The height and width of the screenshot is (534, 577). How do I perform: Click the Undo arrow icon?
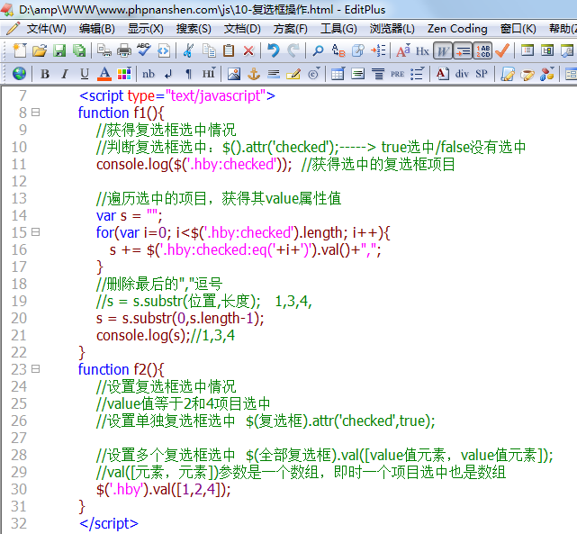tap(274, 50)
